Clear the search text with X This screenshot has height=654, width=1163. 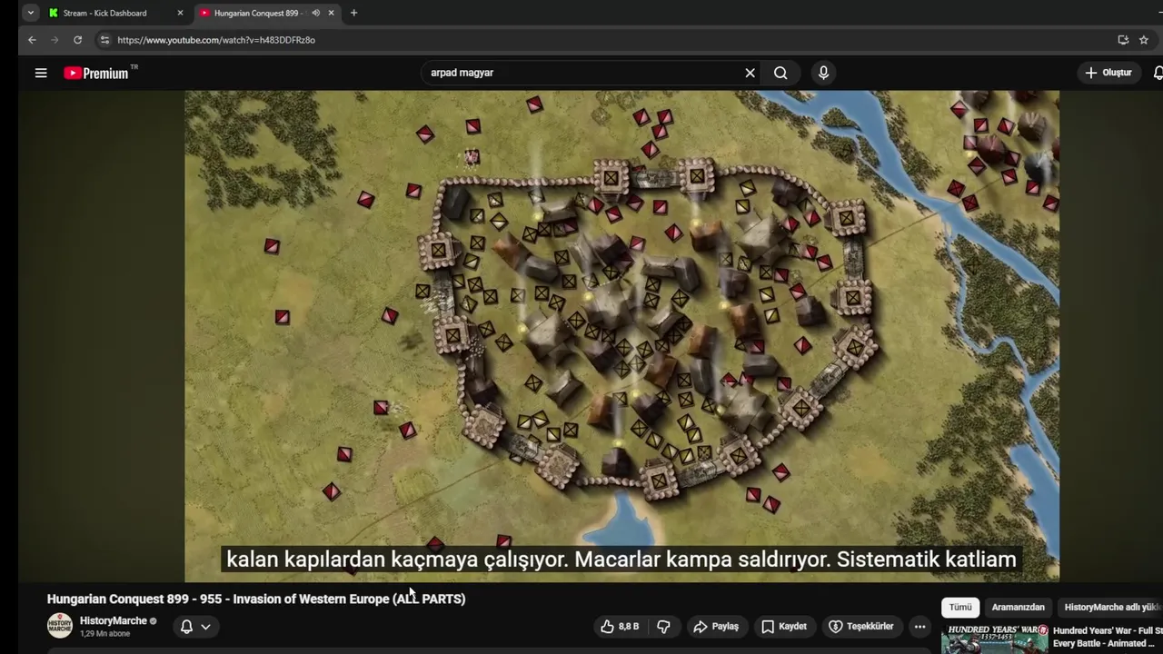[x=750, y=73]
